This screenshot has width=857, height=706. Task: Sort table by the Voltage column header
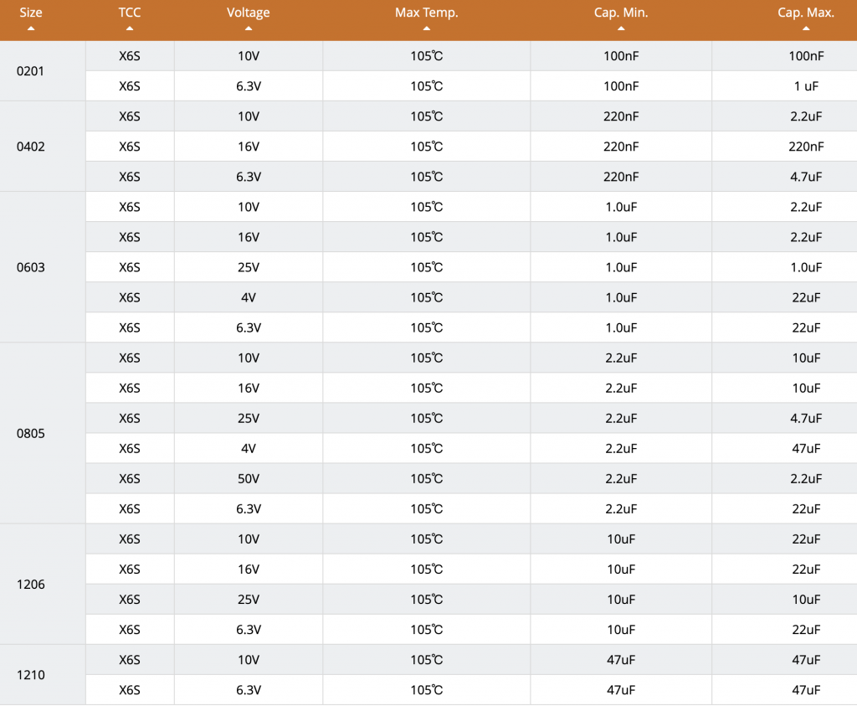tap(248, 13)
